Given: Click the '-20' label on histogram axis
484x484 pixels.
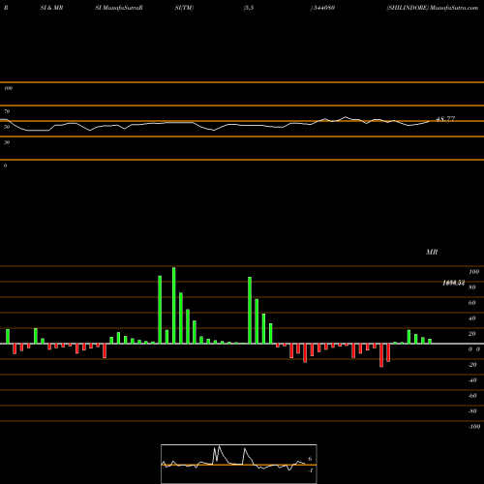Looking at the screenshot, I should click(472, 365).
